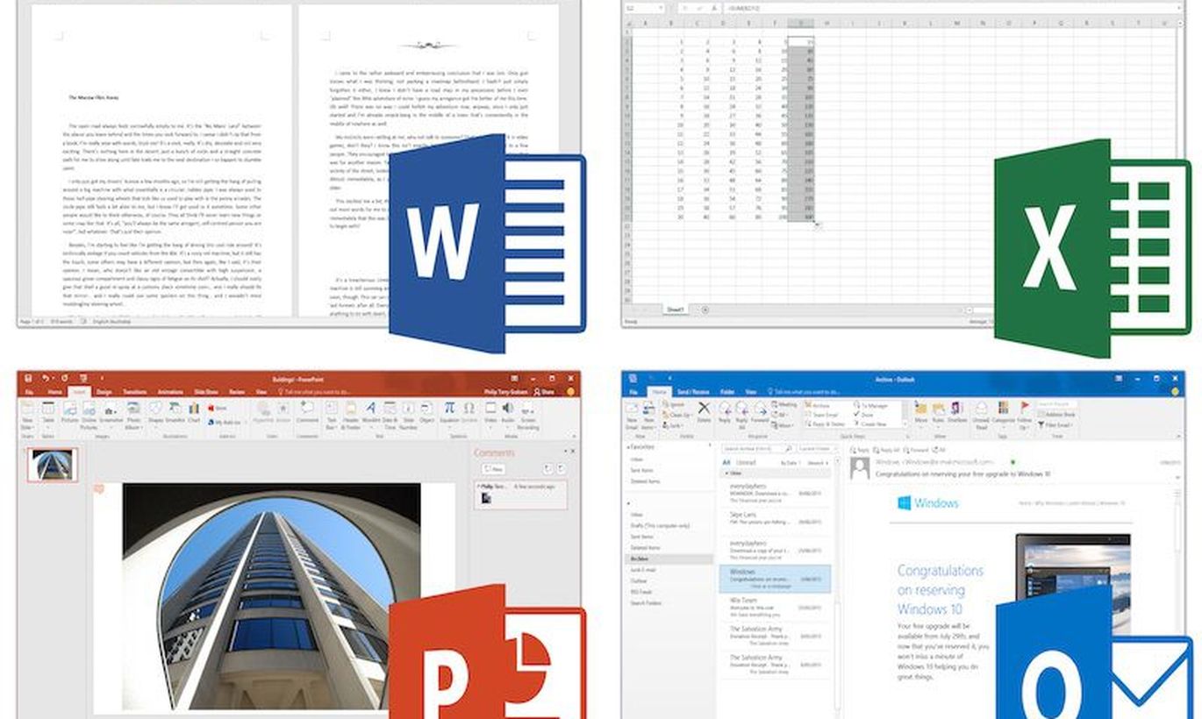Screen dimensions: 1202x719
Task: Add a new sheet in Excel
Action: coord(705,310)
